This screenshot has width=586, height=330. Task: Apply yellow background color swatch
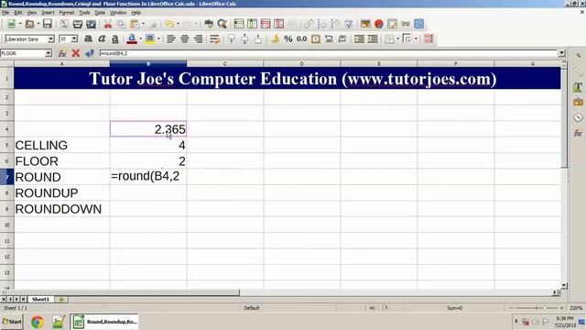pos(150,38)
